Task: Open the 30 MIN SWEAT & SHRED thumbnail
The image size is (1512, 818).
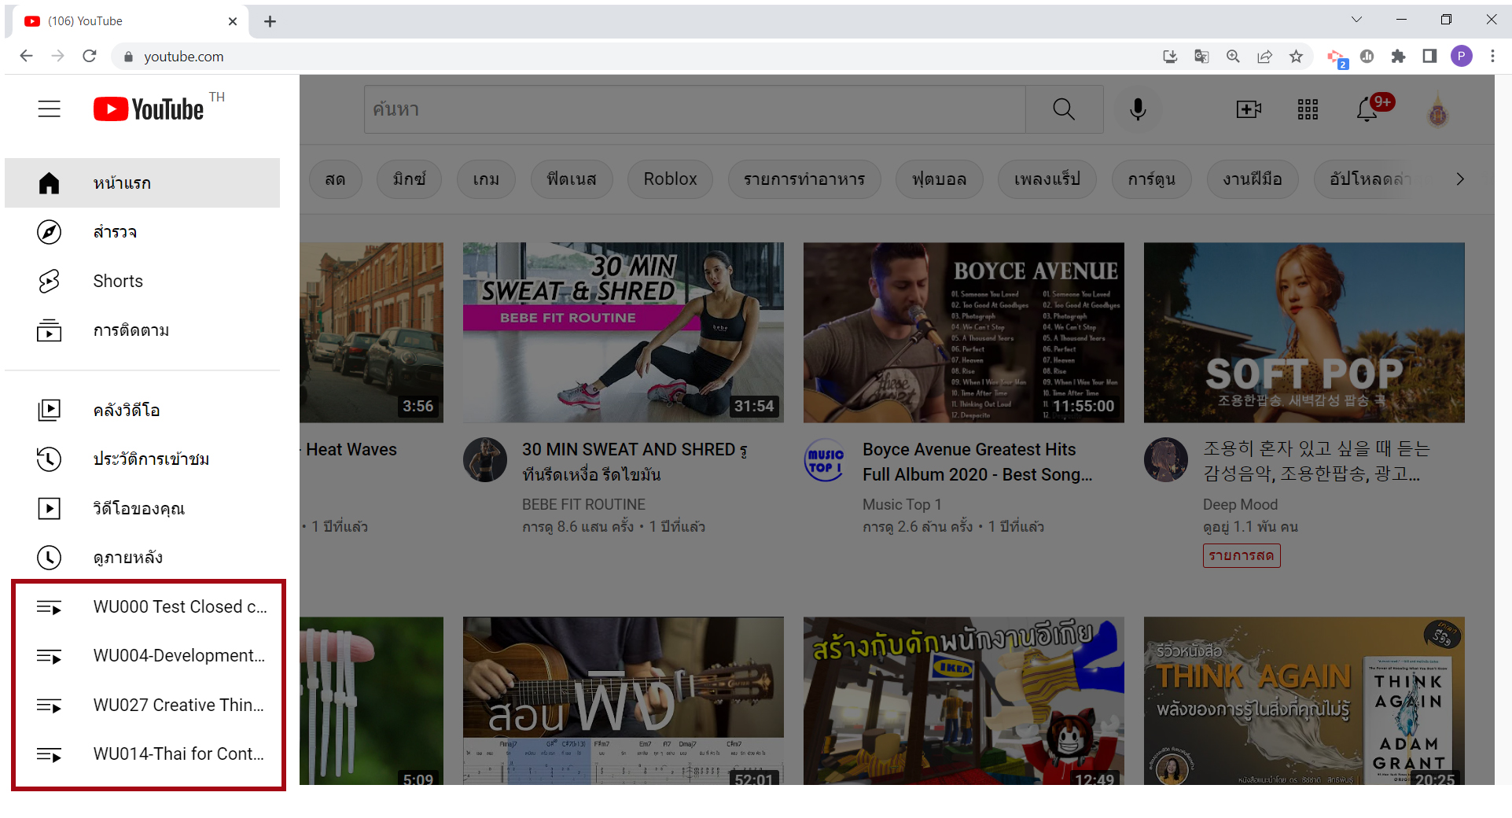Action: (624, 332)
